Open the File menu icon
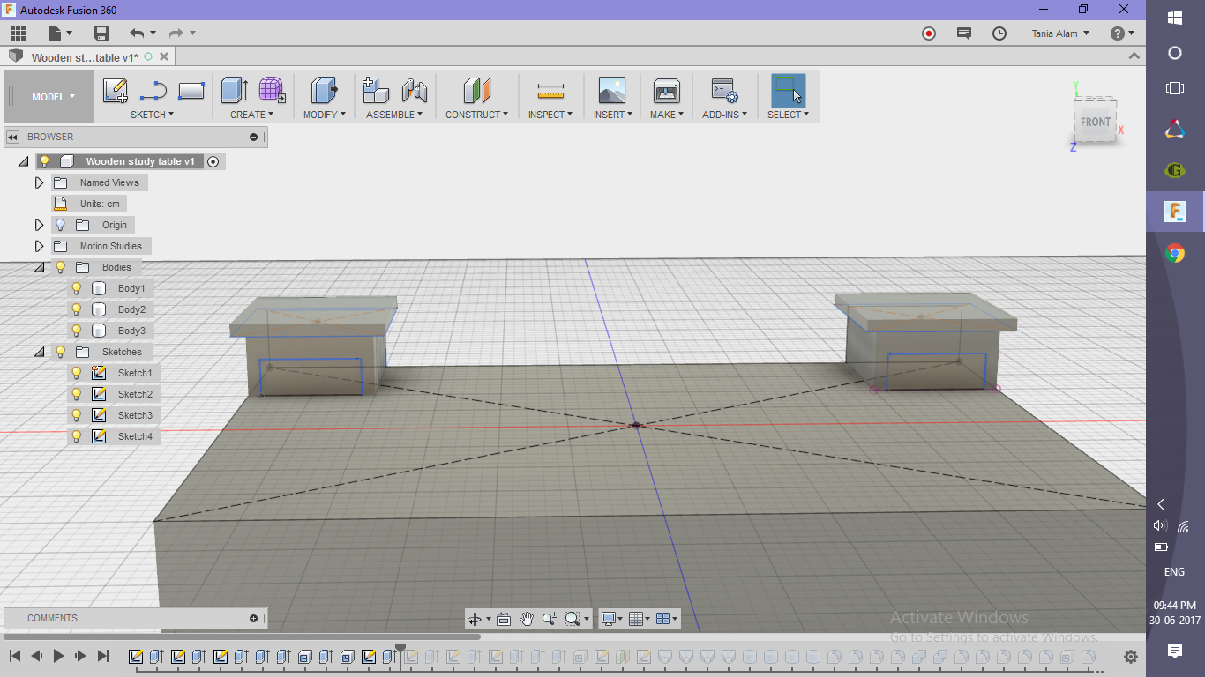The image size is (1205, 677). pos(56,33)
